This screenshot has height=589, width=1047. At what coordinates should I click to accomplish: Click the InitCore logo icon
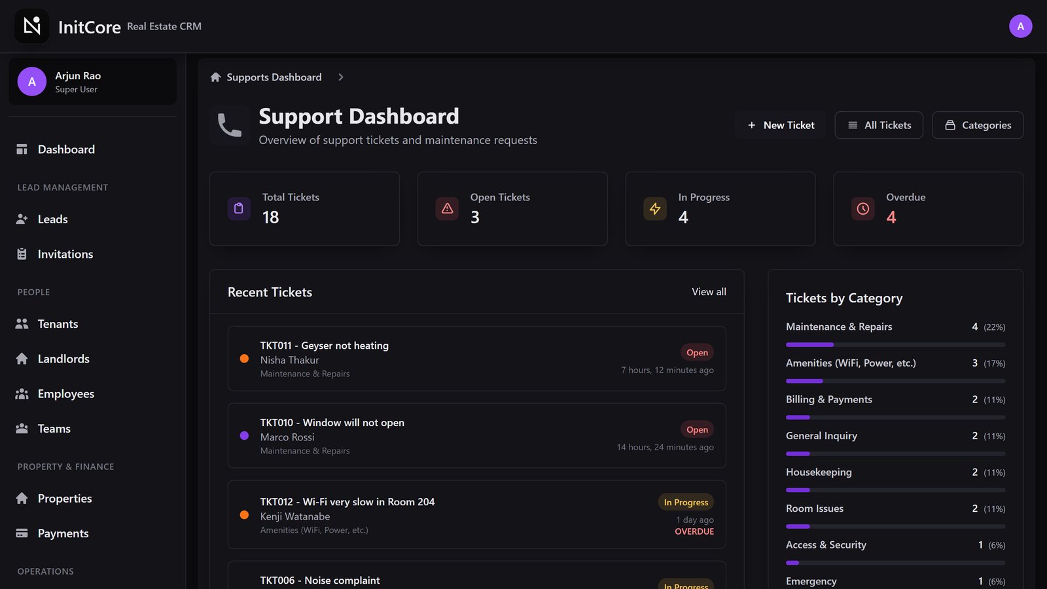[x=32, y=26]
